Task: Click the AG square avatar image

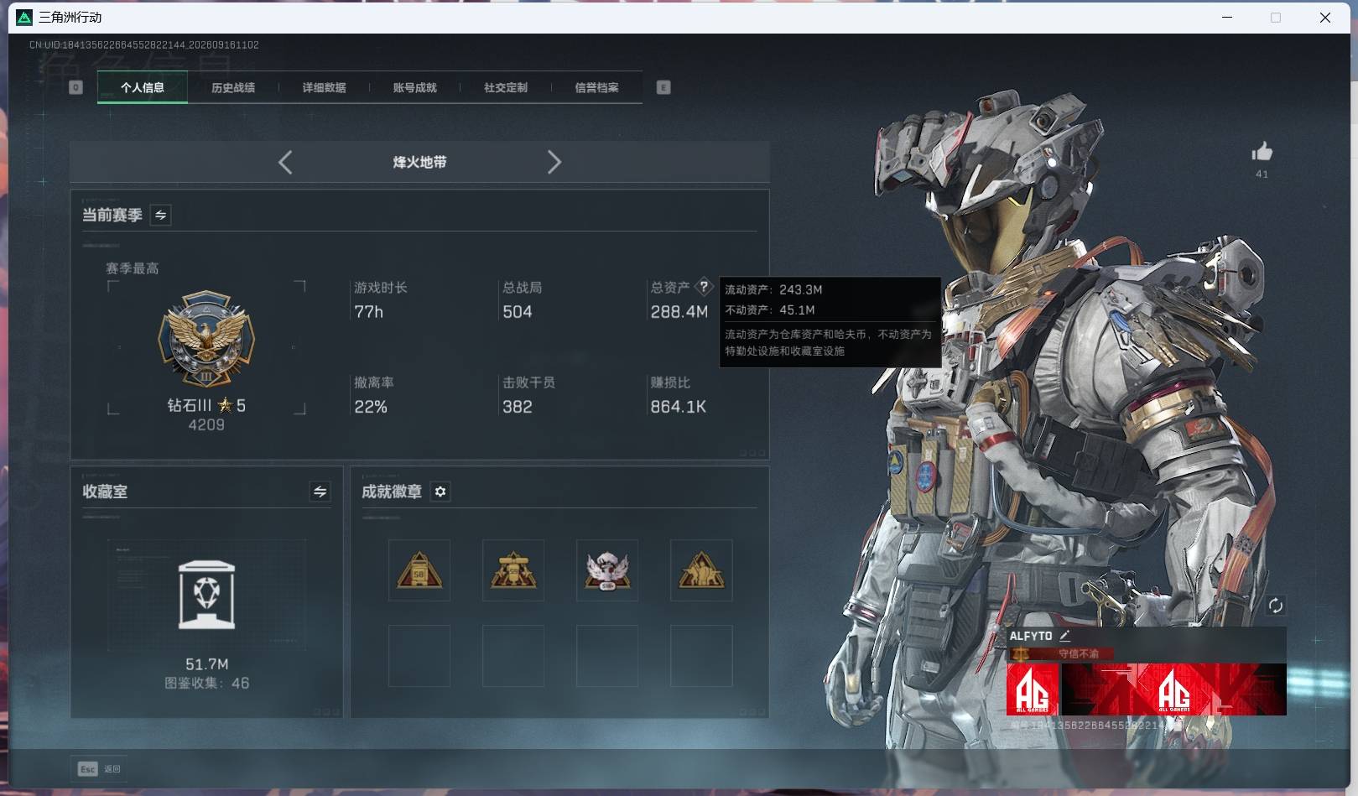Action: pyautogui.click(x=1033, y=689)
